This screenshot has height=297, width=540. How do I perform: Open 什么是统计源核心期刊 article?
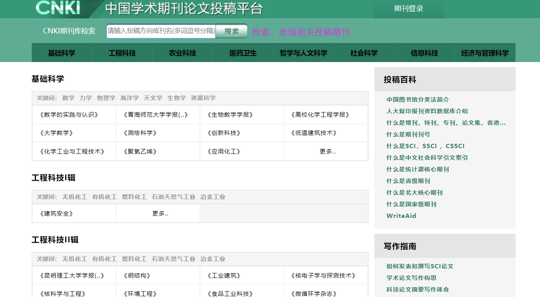click(418, 169)
